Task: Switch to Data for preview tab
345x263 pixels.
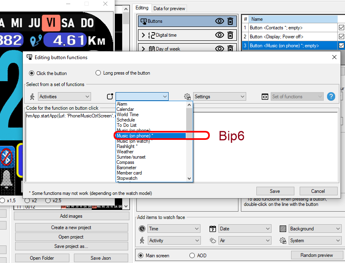Action: pos(169,9)
